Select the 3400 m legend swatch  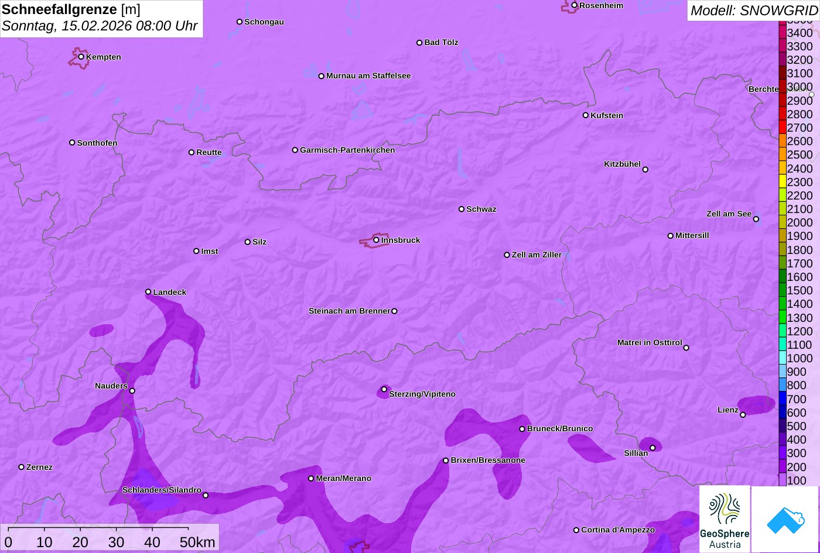(783, 33)
